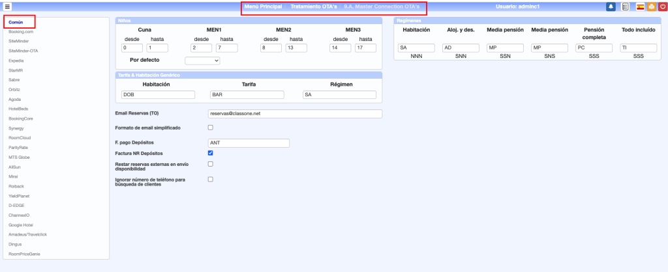
Task: Open Google Hotel in the sidebar
Action: [22, 224]
